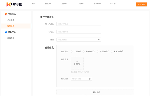
Task: Click the 发布任务 button
Action: coord(141,4)
